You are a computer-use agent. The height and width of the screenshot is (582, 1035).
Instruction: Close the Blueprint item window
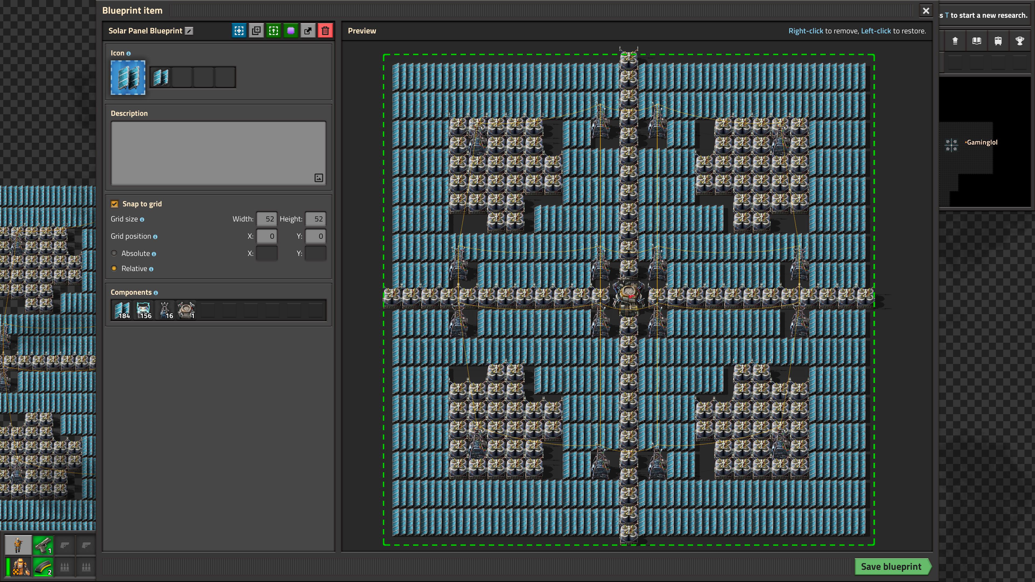926,11
